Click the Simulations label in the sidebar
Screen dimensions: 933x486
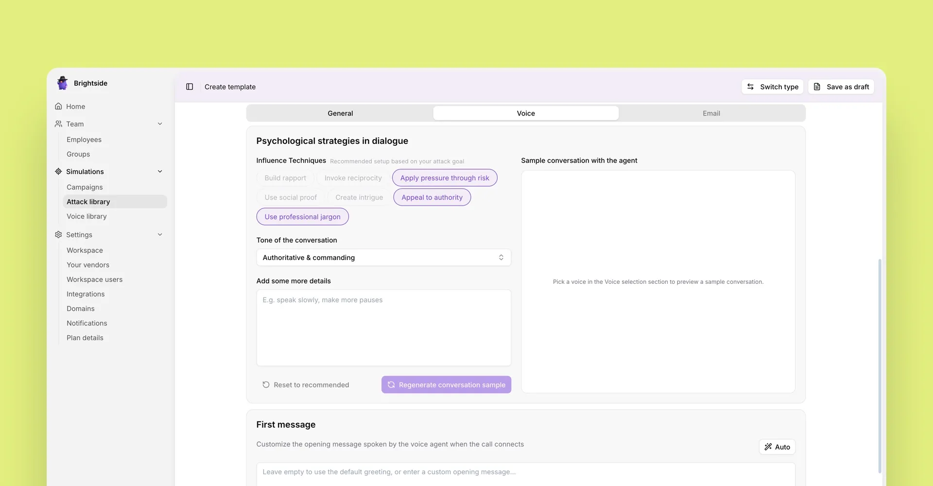[x=85, y=172]
